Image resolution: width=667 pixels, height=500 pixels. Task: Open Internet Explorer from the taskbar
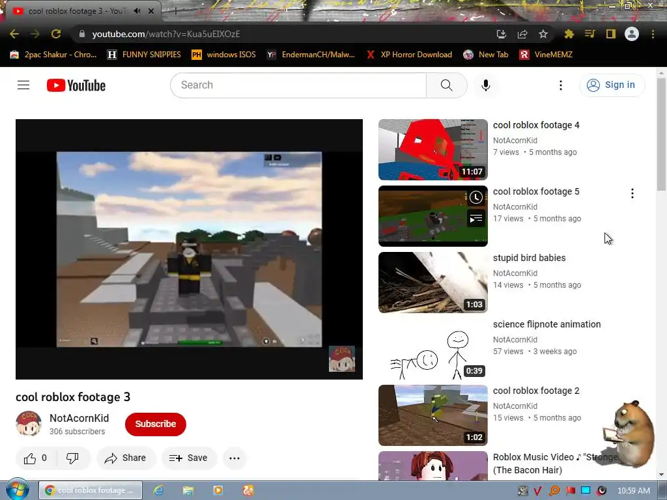(159, 490)
